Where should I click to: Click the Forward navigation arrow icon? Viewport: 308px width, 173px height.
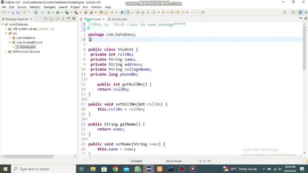(x=192, y=12)
